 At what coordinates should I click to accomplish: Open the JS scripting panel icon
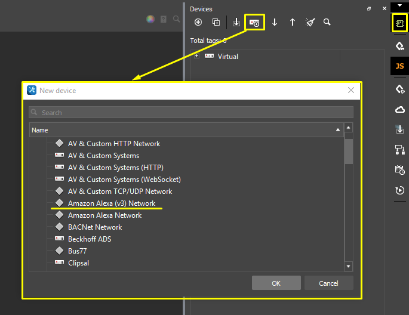pos(399,66)
